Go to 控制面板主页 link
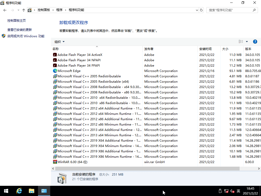 [x=17, y=21]
